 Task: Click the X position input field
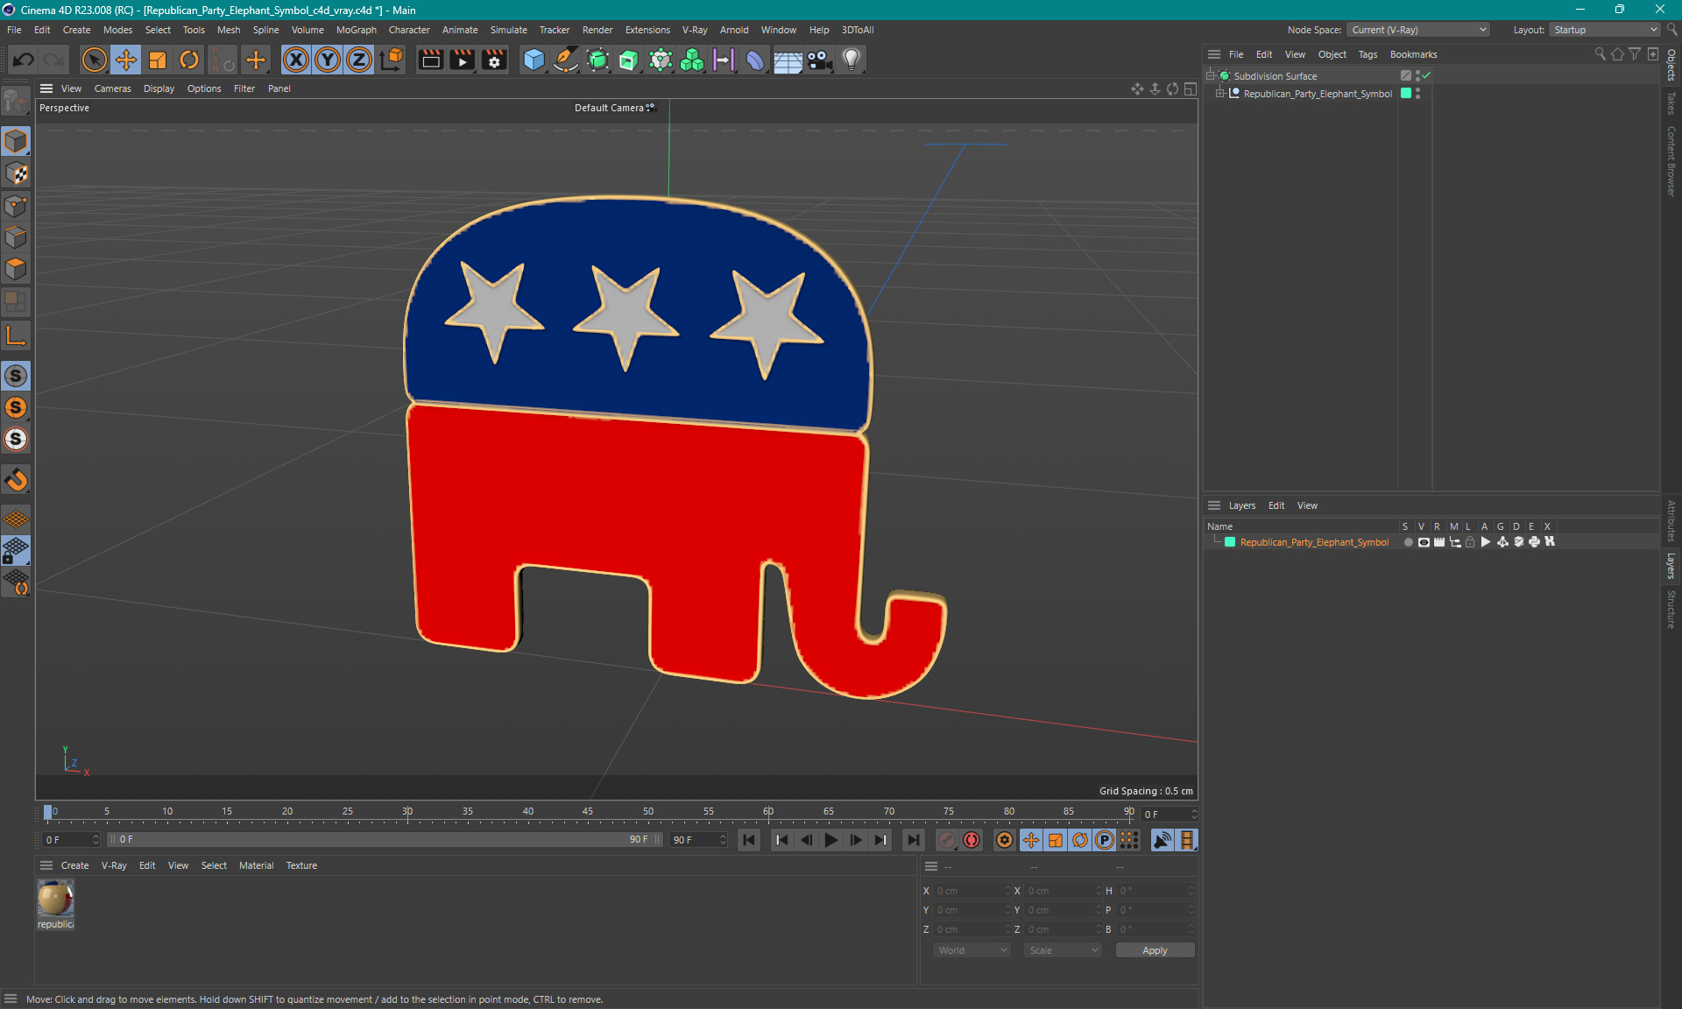972,891
